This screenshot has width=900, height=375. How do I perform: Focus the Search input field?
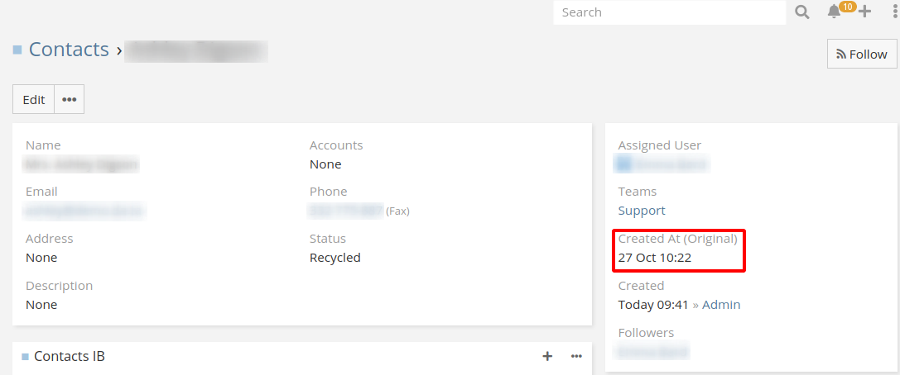(669, 12)
